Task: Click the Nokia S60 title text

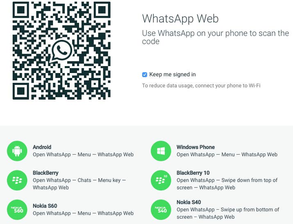Action: point(45,206)
